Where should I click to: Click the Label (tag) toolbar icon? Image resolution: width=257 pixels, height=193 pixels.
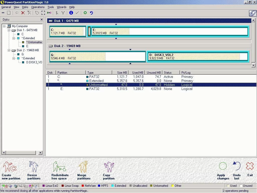37,13
